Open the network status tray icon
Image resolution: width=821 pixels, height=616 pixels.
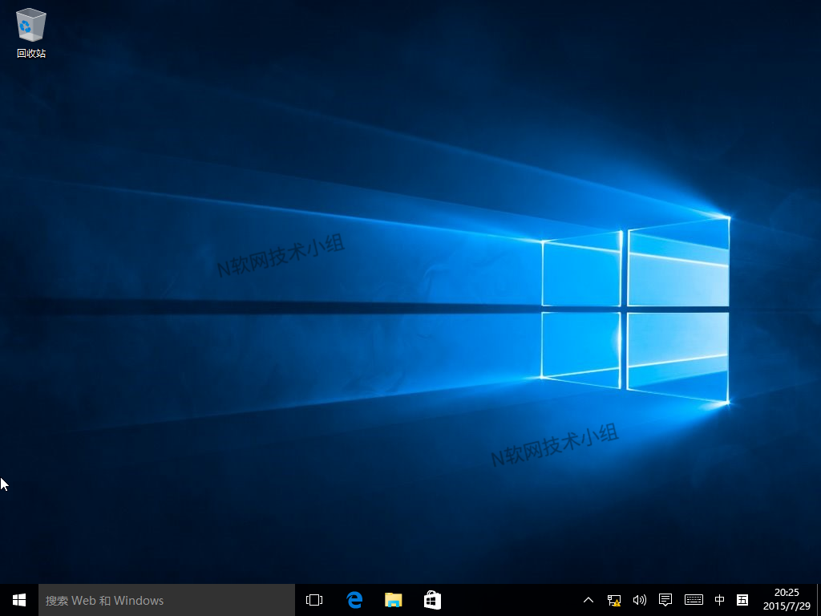coord(613,600)
